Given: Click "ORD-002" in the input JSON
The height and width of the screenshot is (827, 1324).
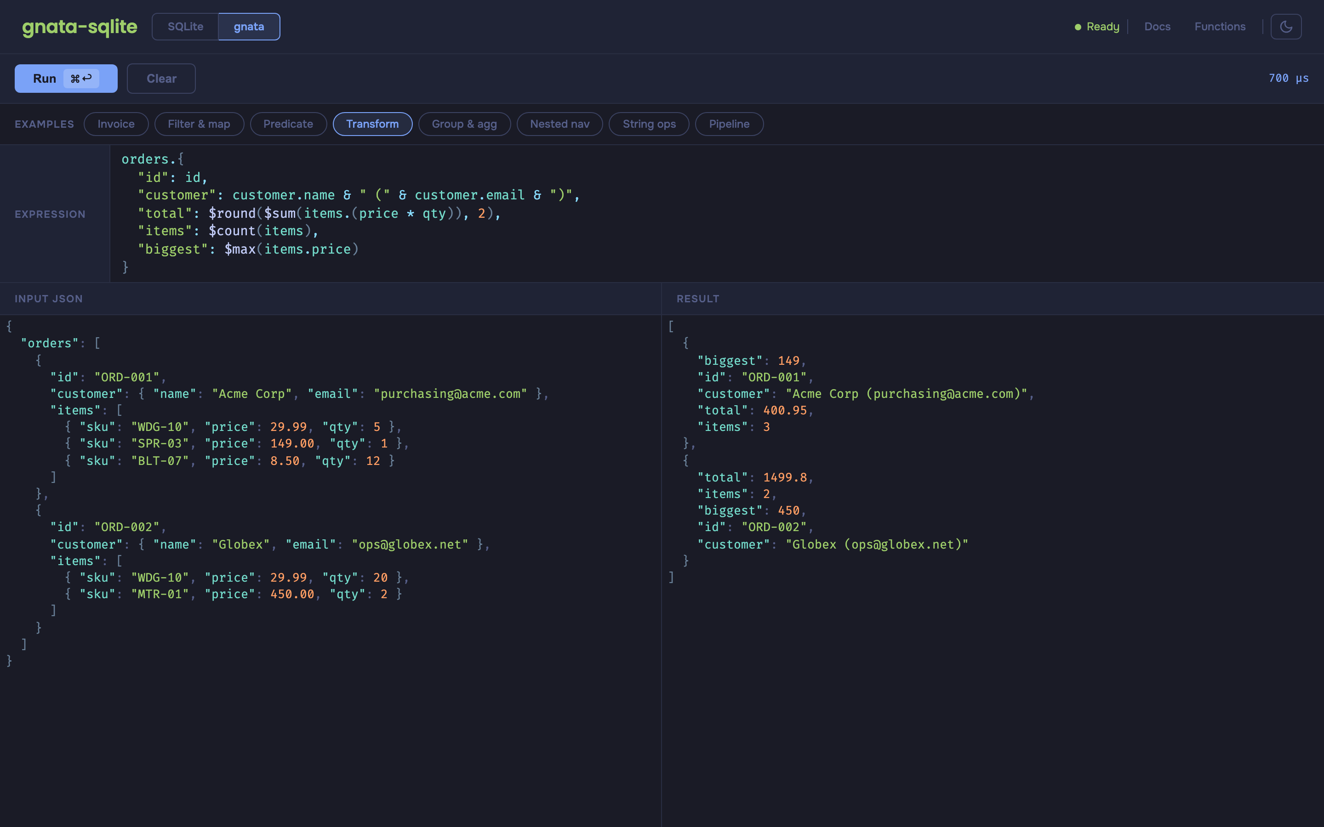Looking at the screenshot, I should pos(127,527).
